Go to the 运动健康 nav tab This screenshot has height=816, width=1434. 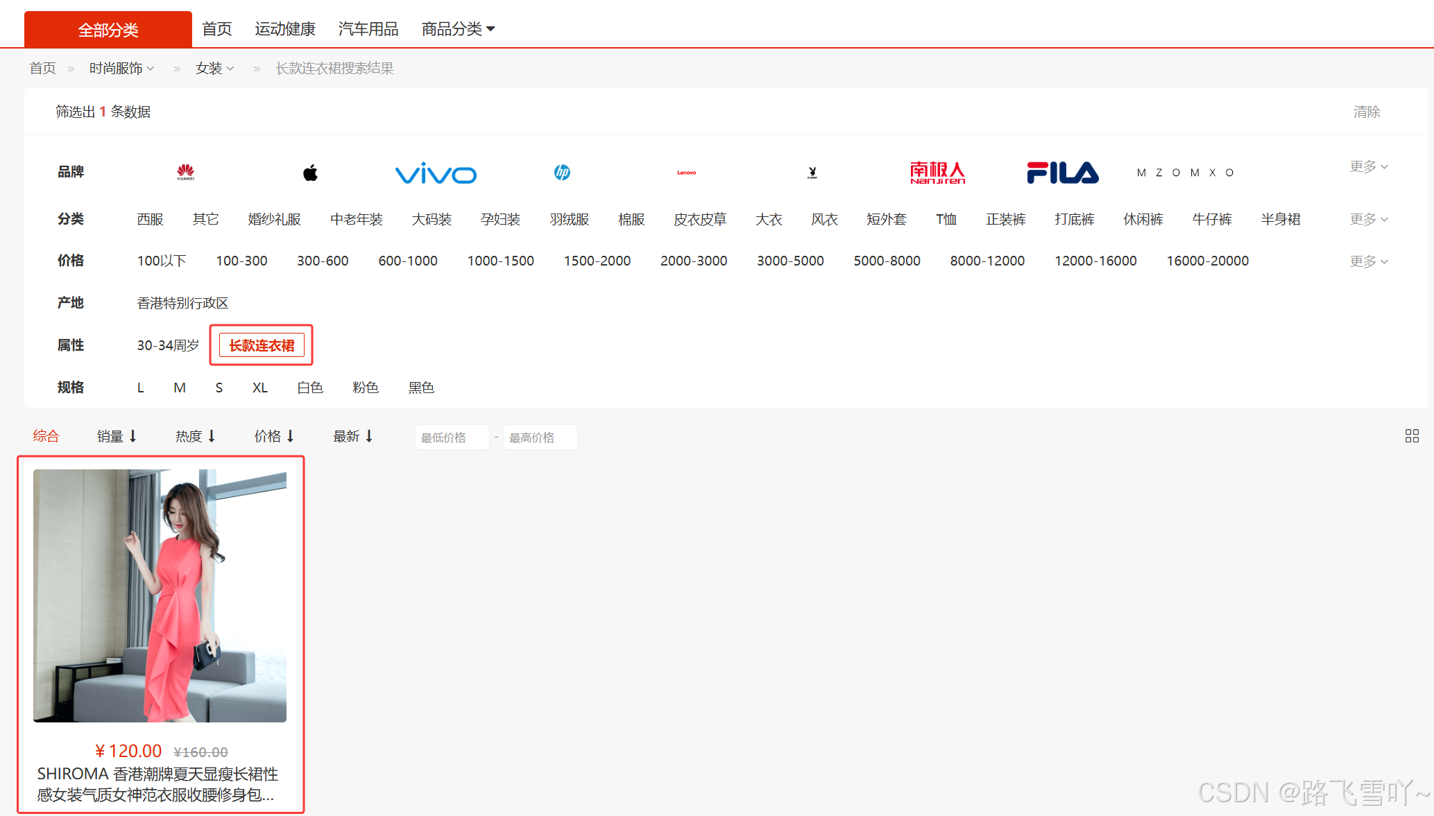pos(284,29)
